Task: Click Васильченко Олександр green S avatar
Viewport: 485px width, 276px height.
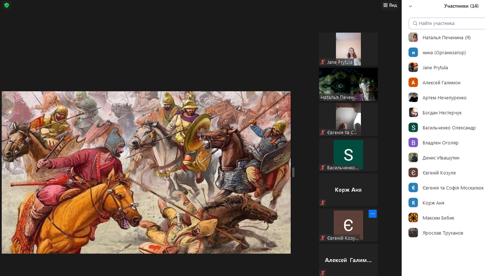Action: pos(413,128)
